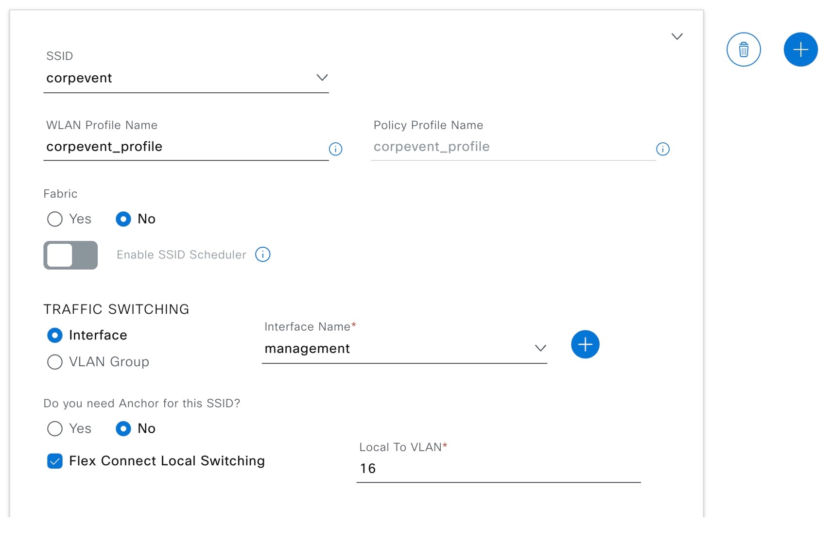
Task: Click info icon next to SSID Scheduler
Action: (263, 255)
